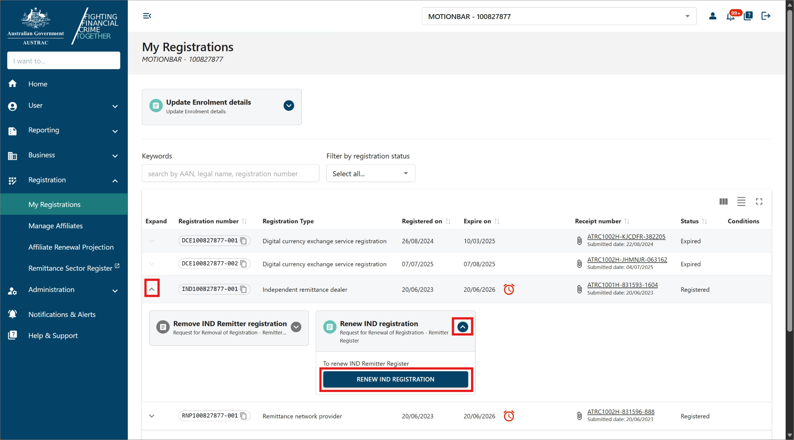Open attachment for receipt ATRC1002H-JHMNJR-063162
This screenshot has height=440, width=794.
tap(579, 264)
